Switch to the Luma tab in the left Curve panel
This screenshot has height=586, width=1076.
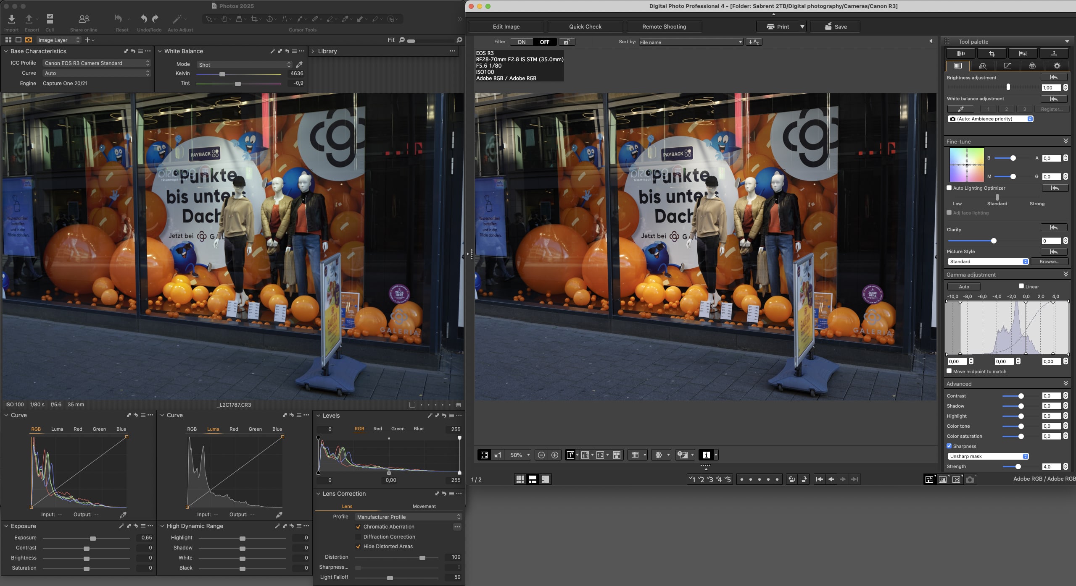pyautogui.click(x=57, y=429)
